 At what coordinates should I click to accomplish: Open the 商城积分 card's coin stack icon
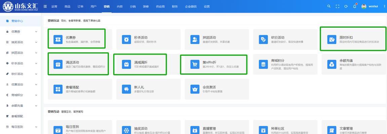(x=263, y=64)
